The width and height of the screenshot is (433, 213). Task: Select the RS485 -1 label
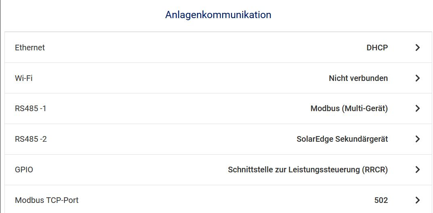click(x=31, y=109)
